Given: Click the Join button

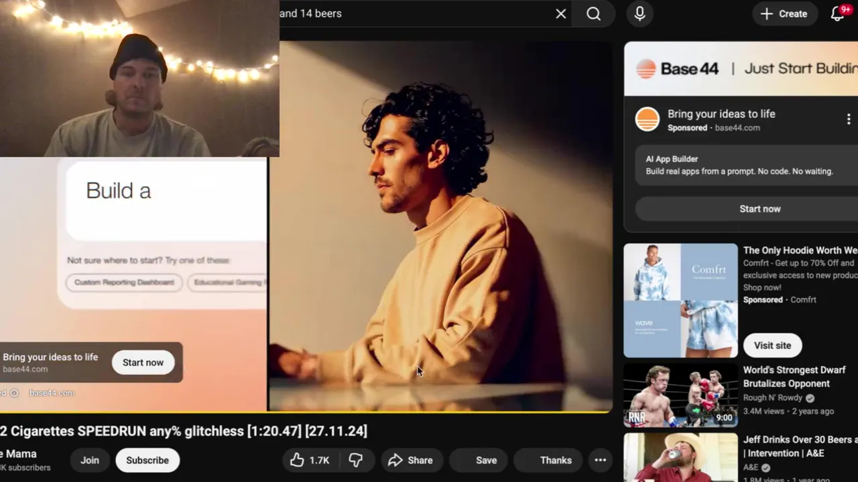Looking at the screenshot, I should tap(90, 460).
